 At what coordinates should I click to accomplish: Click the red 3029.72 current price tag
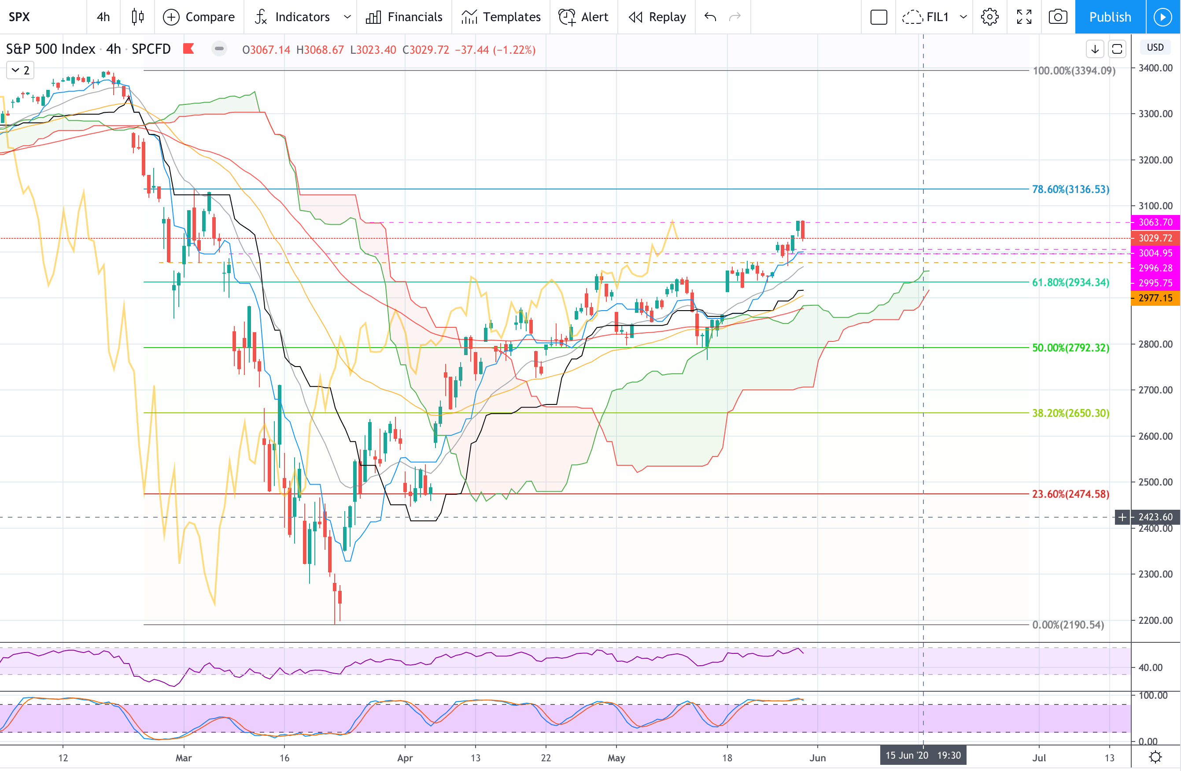click(1155, 238)
